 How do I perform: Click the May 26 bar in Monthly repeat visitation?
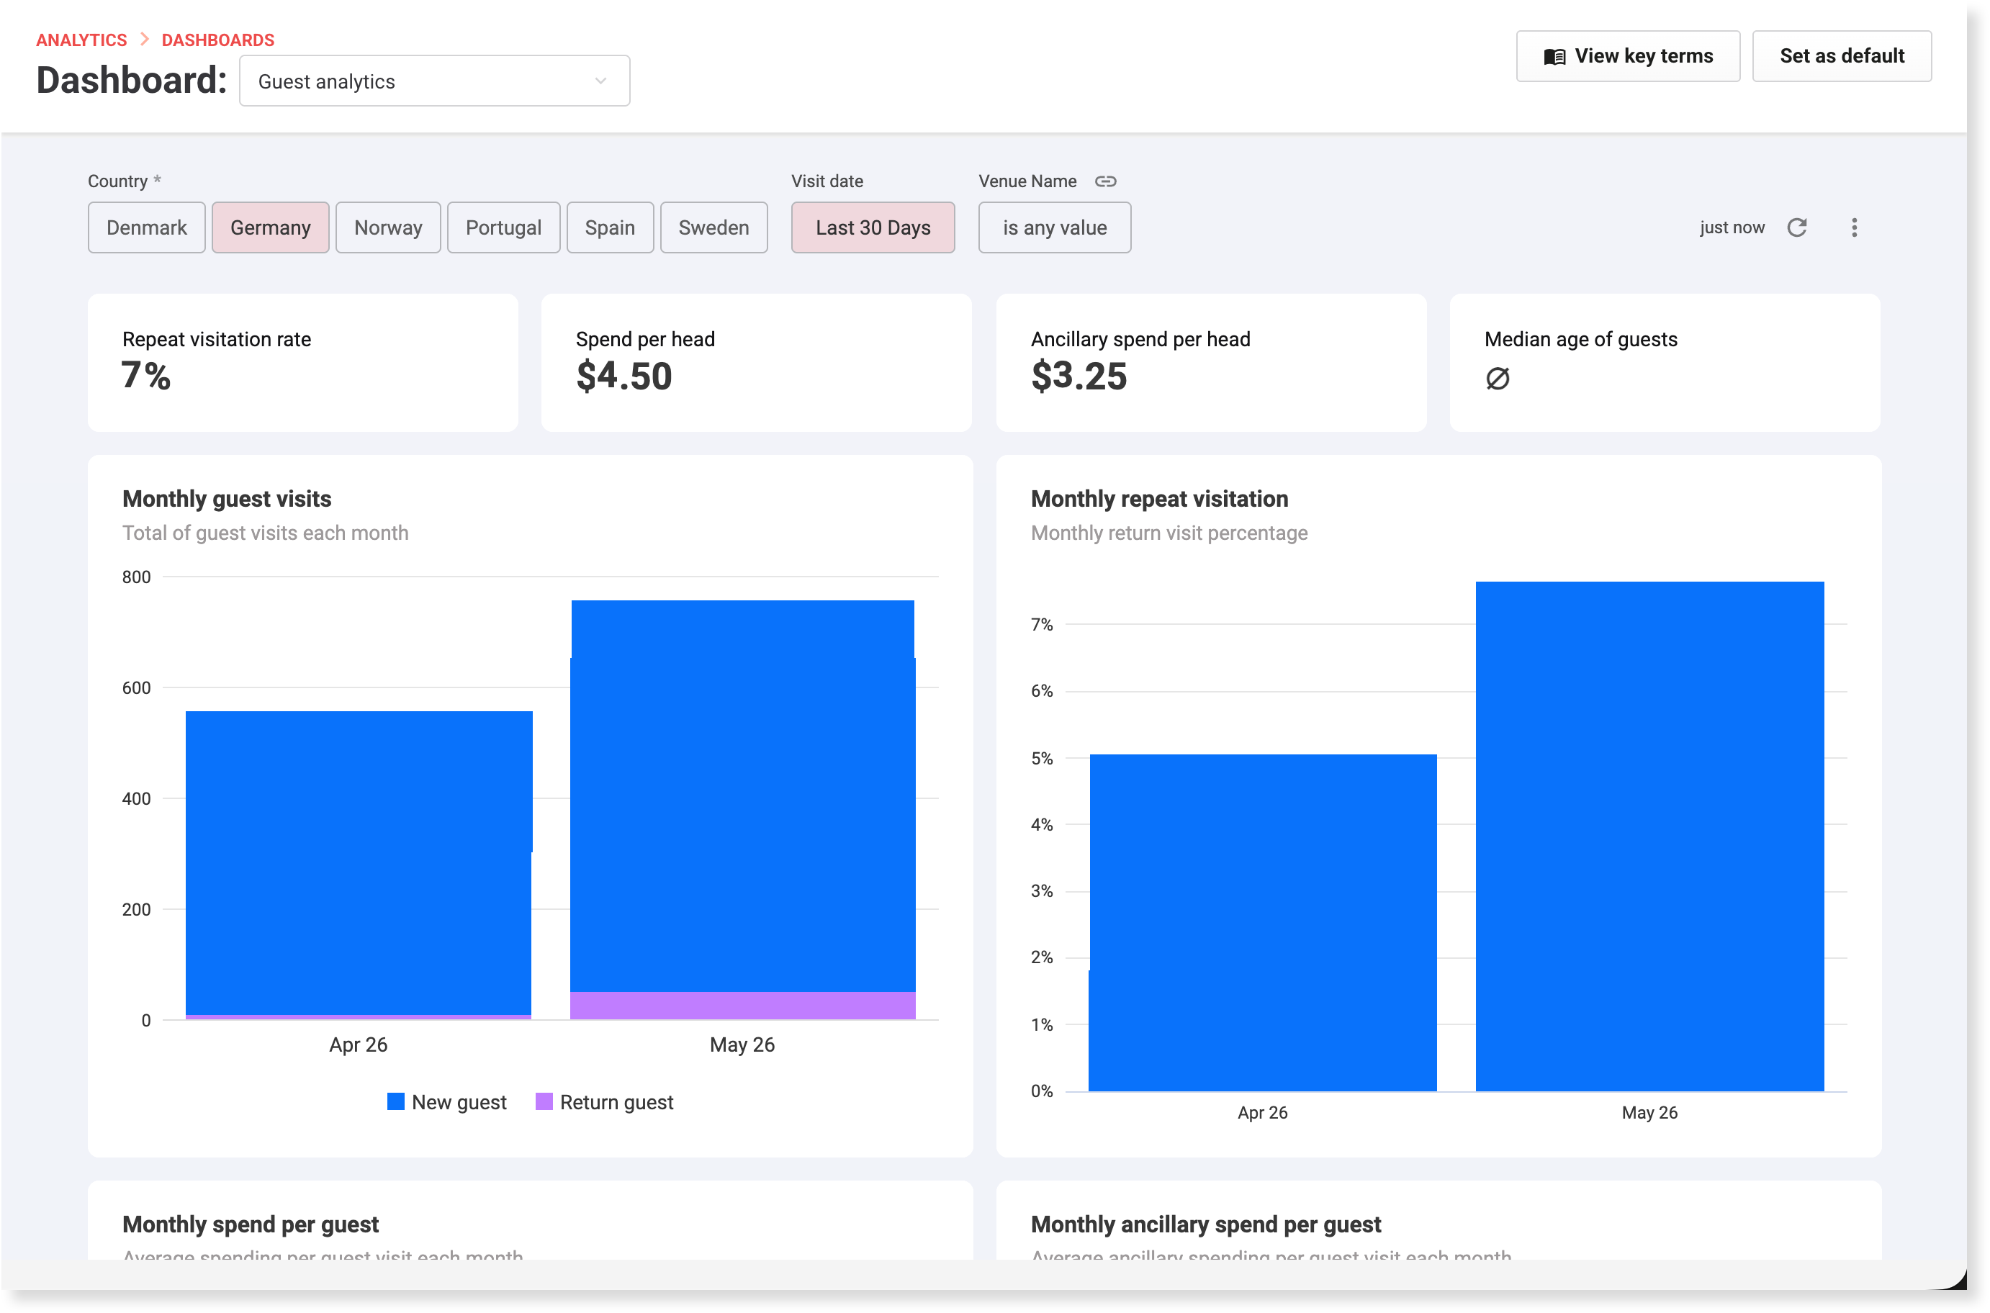coord(1650,836)
